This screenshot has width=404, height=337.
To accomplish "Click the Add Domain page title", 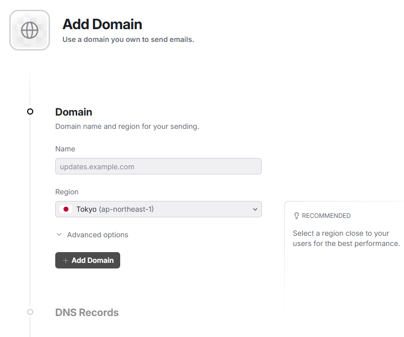I will (x=102, y=24).
